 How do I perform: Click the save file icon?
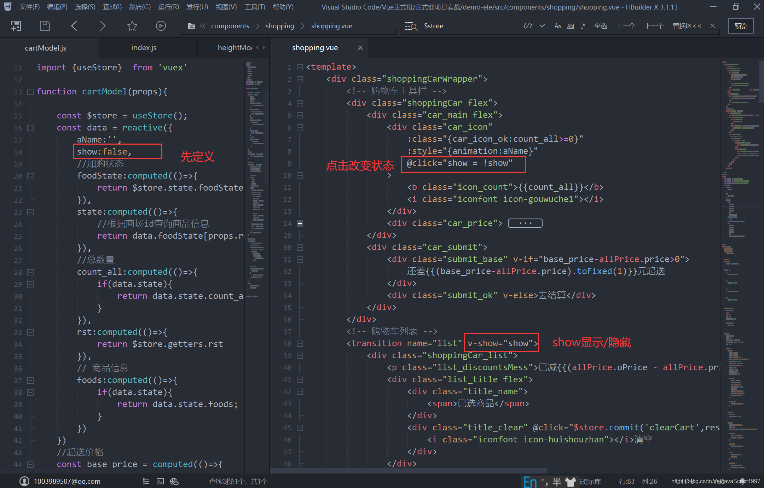click(x=45, y=26)
